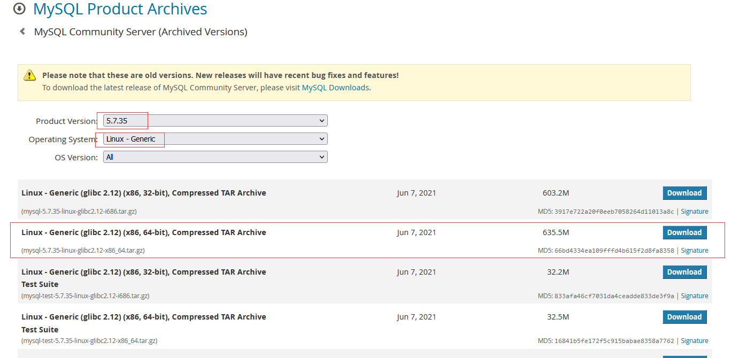The image size is (747, 358).
Task: Click the Product Version label
Action: coord(67,121)
